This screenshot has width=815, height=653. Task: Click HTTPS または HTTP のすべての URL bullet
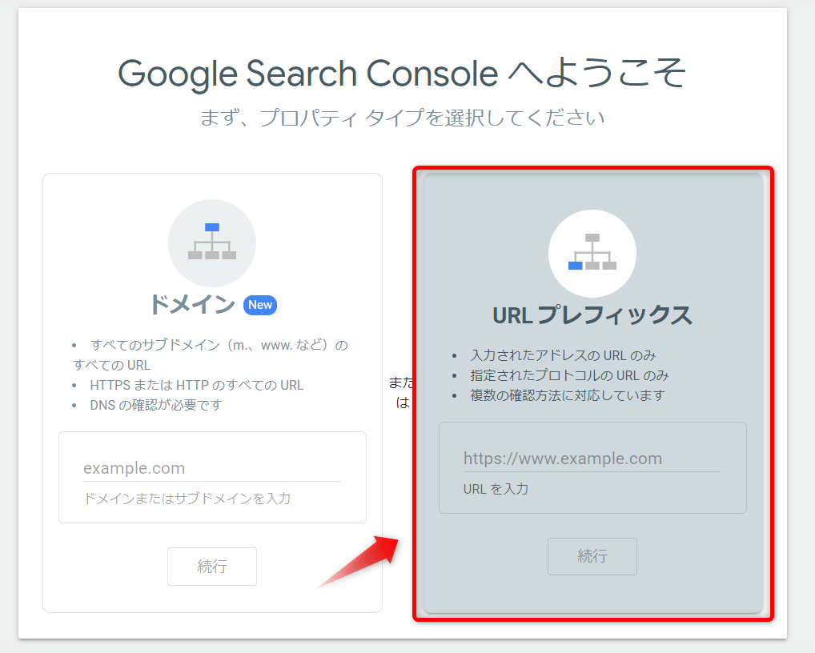[x=196, y=385]
